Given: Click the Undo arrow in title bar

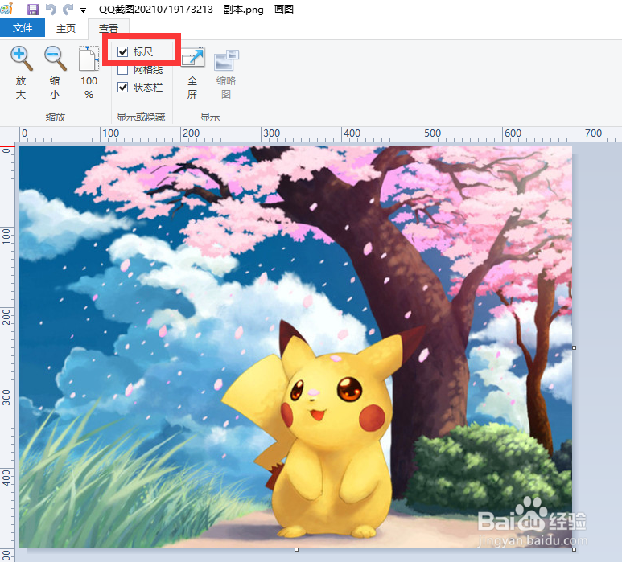Looking at the screenshot, I should point(51,9).
